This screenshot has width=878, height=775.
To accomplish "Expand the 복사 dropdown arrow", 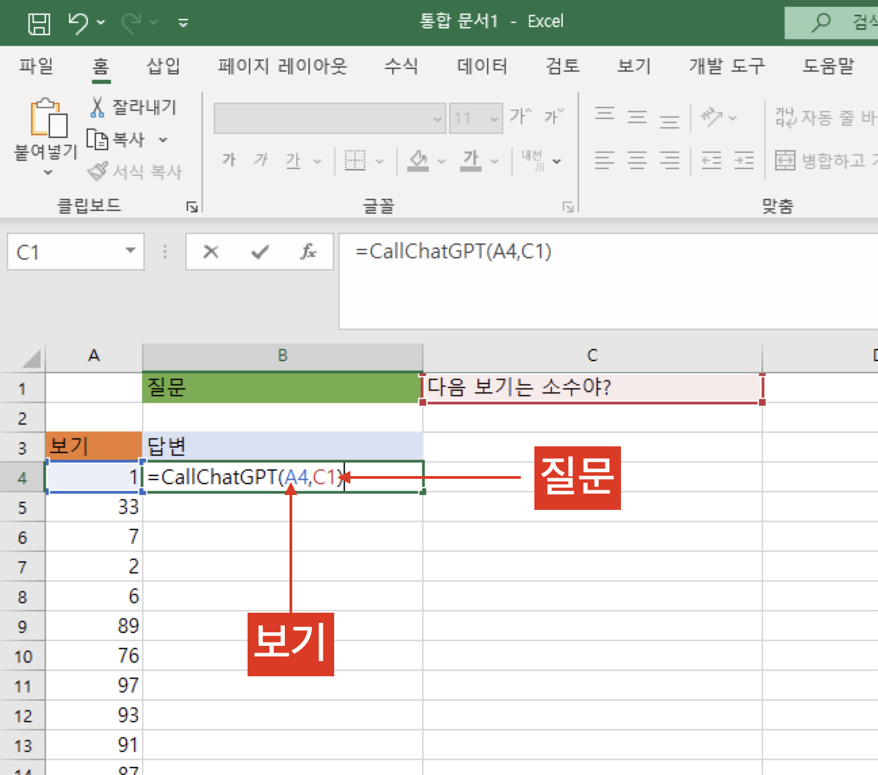I will click(162, 140).
